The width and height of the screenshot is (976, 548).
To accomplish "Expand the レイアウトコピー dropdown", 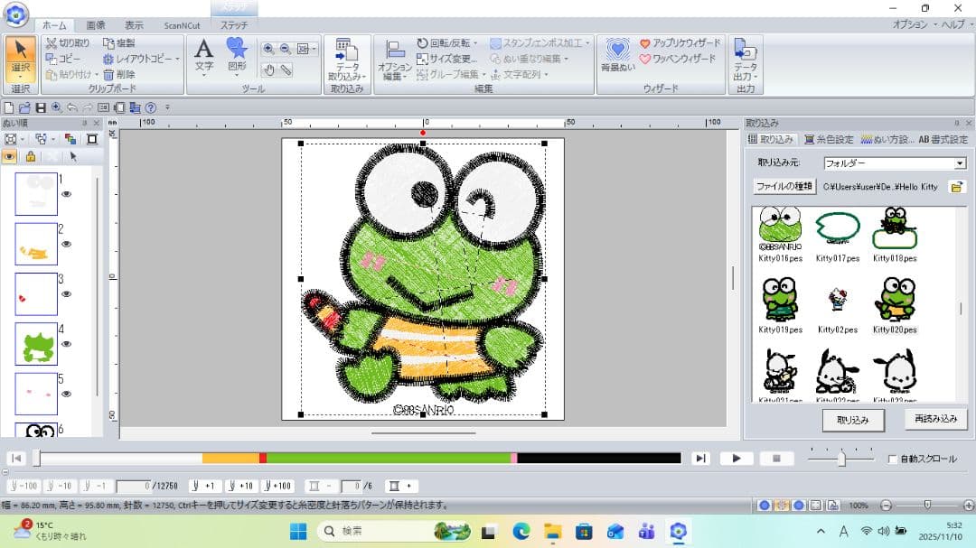I will (177, 59).
